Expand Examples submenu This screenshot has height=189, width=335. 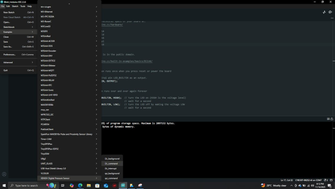point(19,32)
